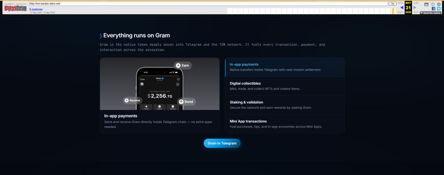This screenshot has height=175, width=444.
Task: Click 'Secure the network and earn rewards' text
Action: pos(271,107)
